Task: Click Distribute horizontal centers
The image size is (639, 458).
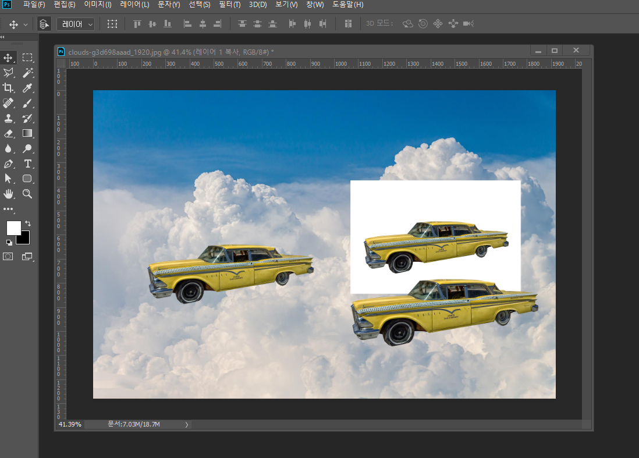Action: point(308,24)
